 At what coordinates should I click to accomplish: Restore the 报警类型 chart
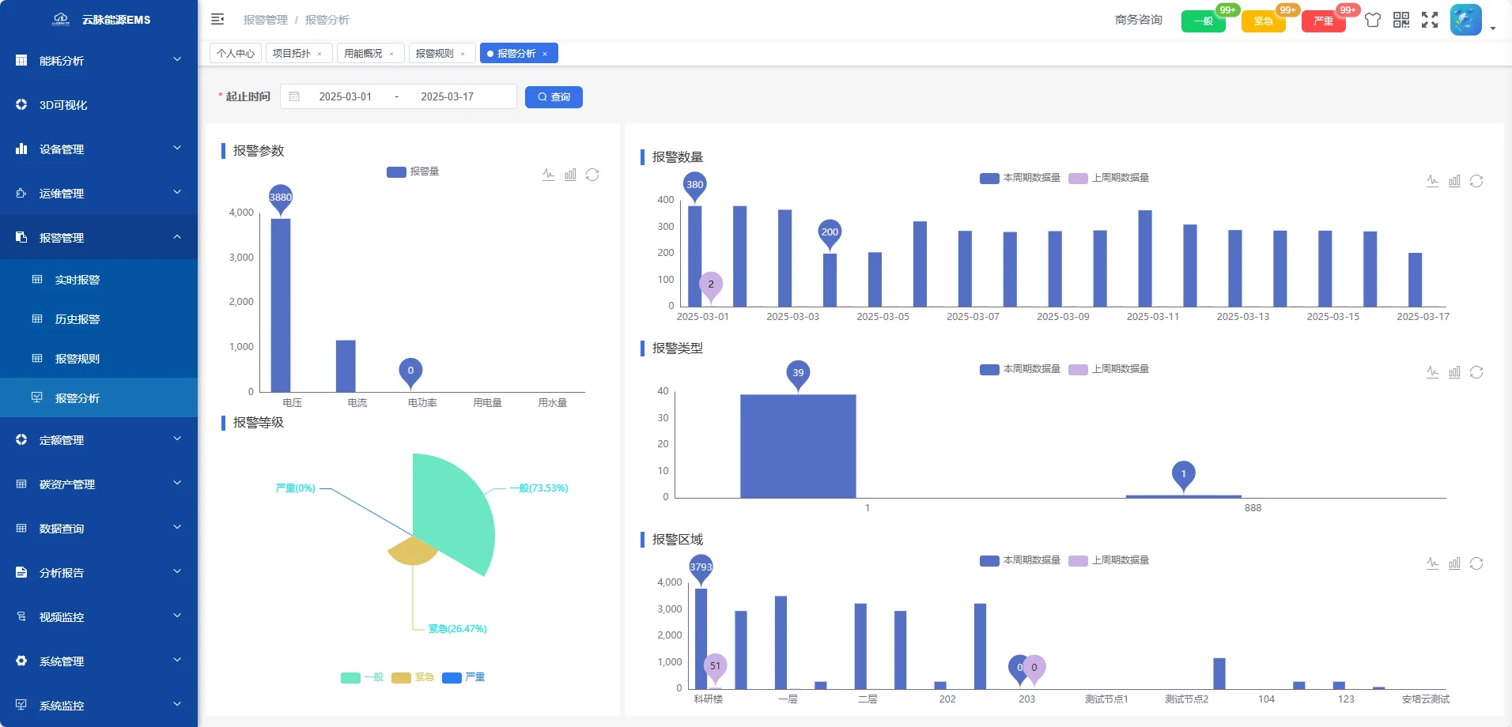(x=1476, y=372)
